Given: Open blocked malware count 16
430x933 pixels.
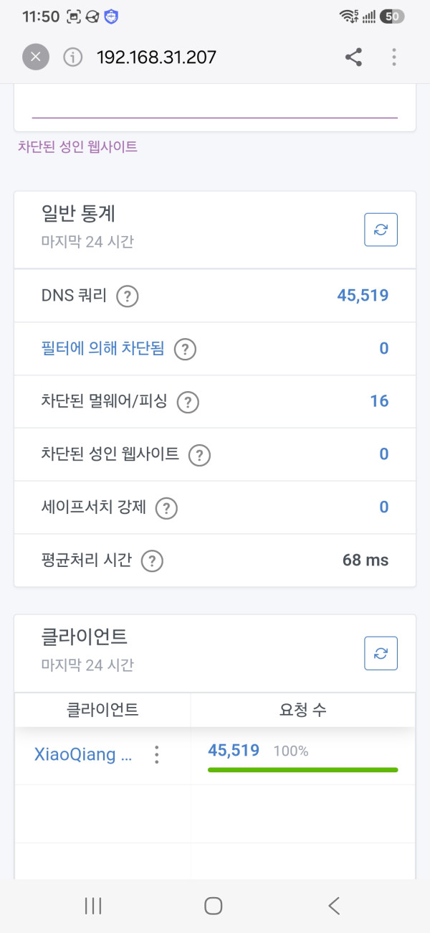Looking at the screenshot, I should coord(379,401).
